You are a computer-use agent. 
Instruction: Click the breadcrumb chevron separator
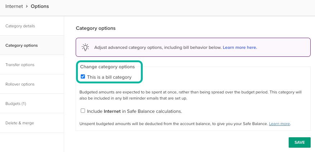pyautogui.click(x=27, y=6)
